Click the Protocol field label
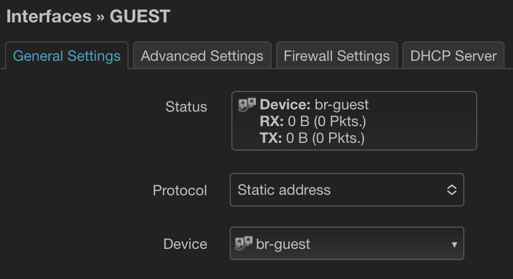 [x=180, y=190]
